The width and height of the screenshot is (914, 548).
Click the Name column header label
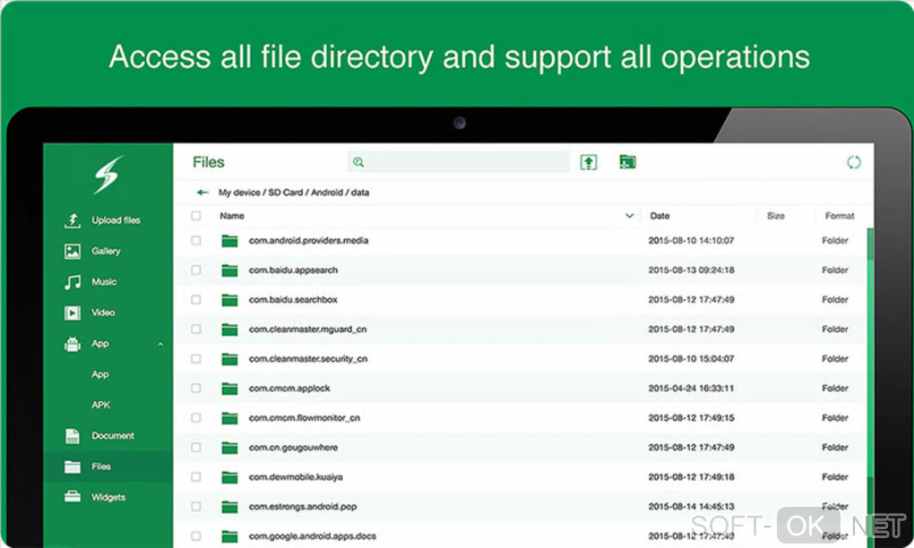tap(231, 216)
